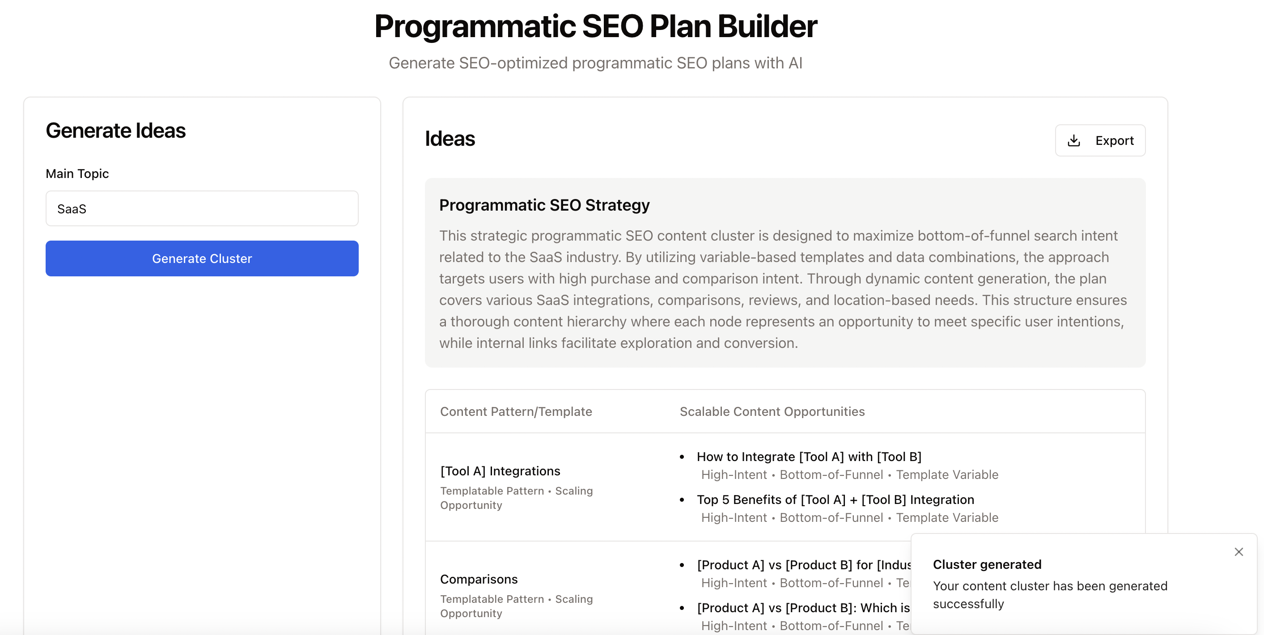Click the Programmatic SEO Plan Builder title

click(x=595, y=26)
